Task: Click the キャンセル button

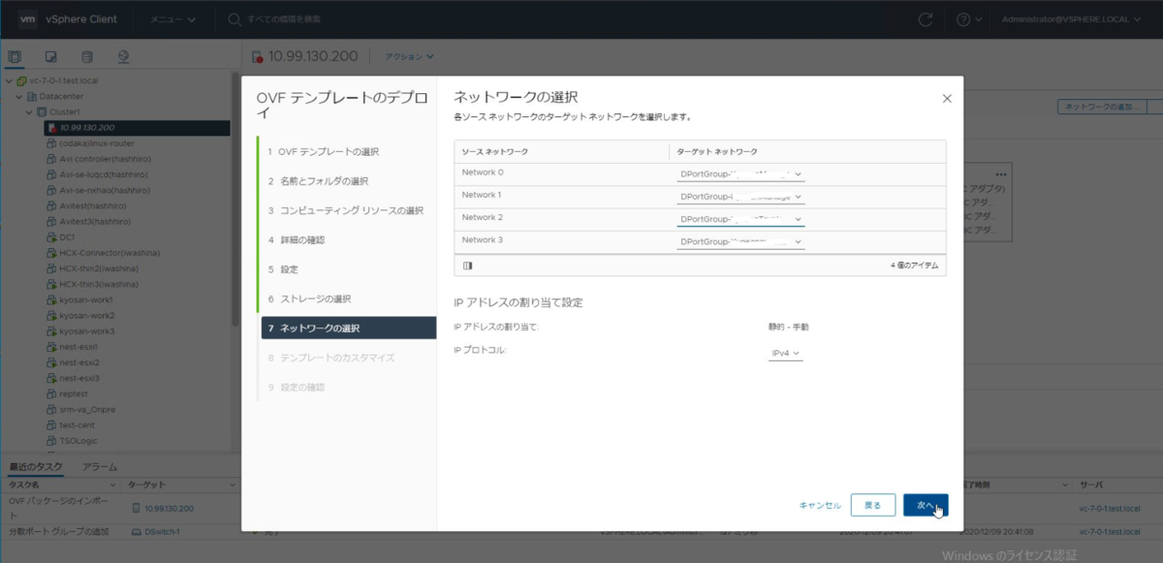Action: (x=819, y=505)
